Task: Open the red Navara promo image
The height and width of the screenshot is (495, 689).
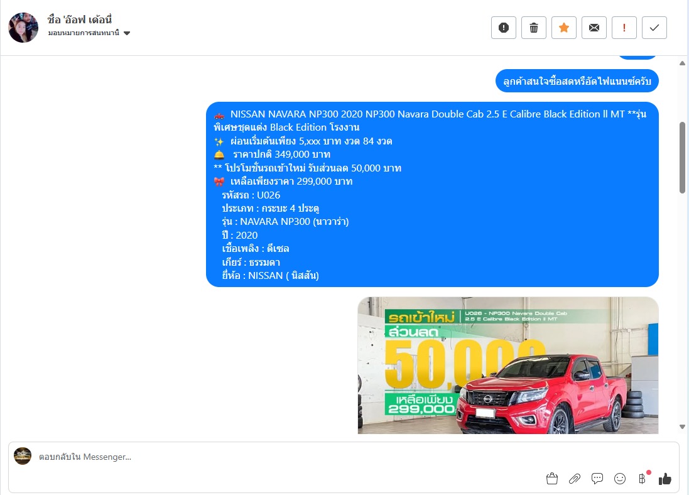Action: coord(508,366)
